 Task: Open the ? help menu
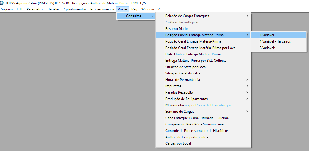click(x=159, y=9)
